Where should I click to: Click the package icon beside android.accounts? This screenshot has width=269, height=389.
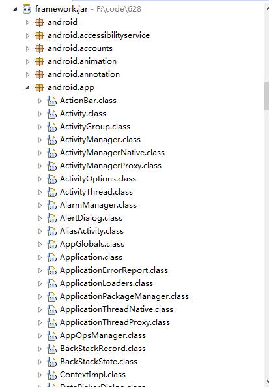39,48
